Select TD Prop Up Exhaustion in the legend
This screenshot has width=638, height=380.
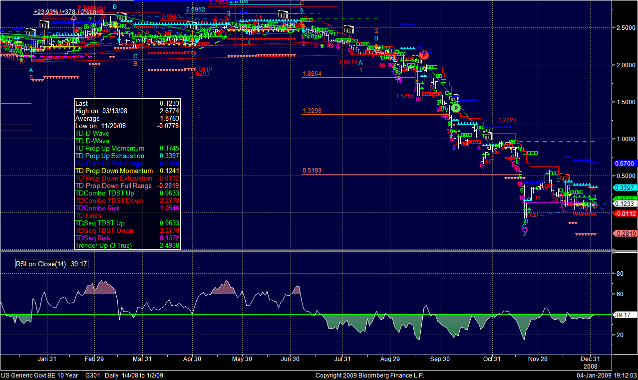[x=127, y=156]
